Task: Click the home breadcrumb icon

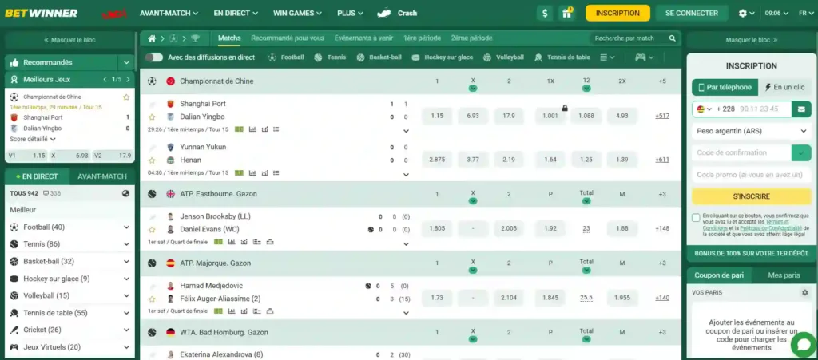Action: click(x=152, y=38)
